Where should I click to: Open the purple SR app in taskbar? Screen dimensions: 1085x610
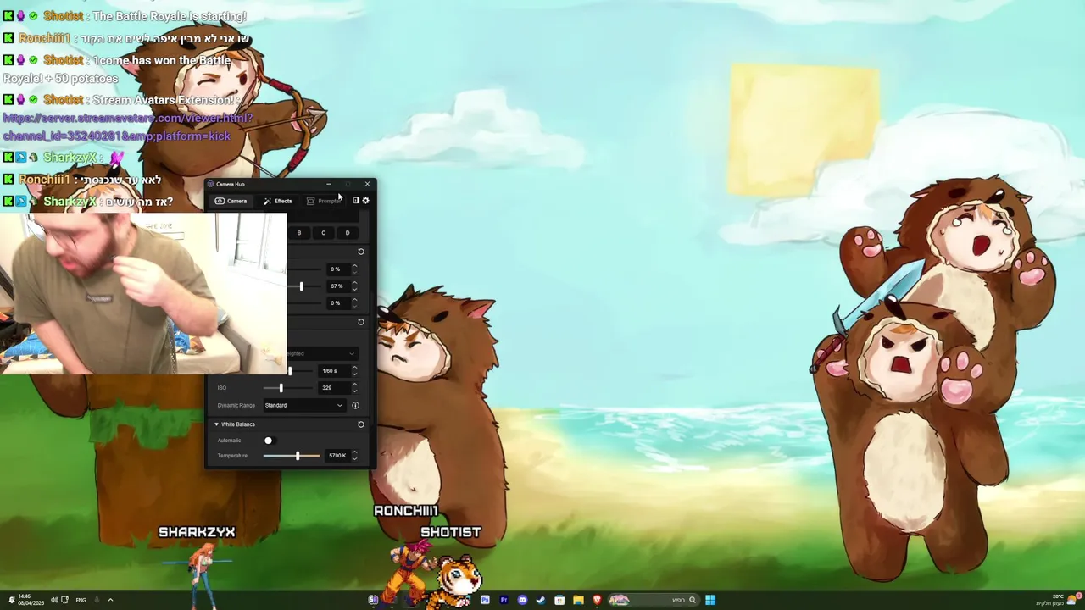click(x=374, y=600)
